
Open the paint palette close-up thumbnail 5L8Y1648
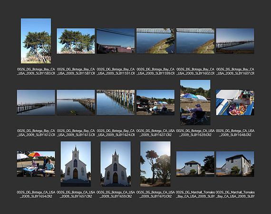(235, 103)
